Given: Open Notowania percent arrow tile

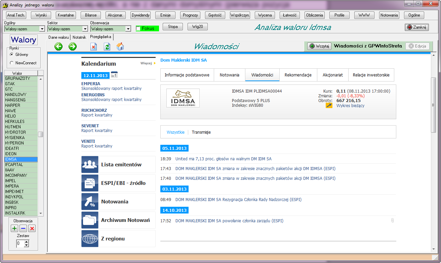Looking at the screenshot, I should (90, 202).
